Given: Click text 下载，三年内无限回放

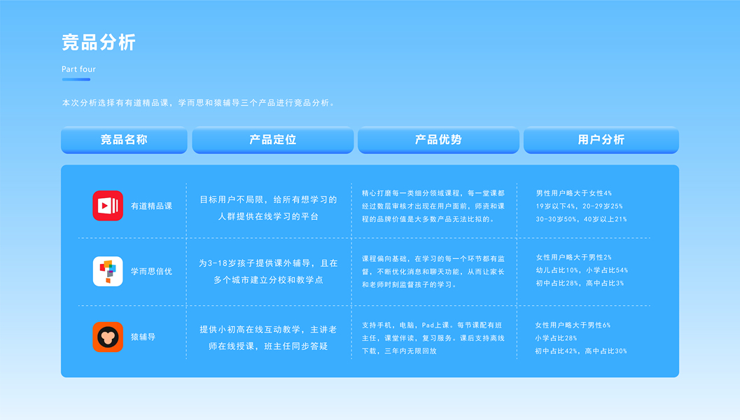Looking at the screenshot, I should pos(399,351).
